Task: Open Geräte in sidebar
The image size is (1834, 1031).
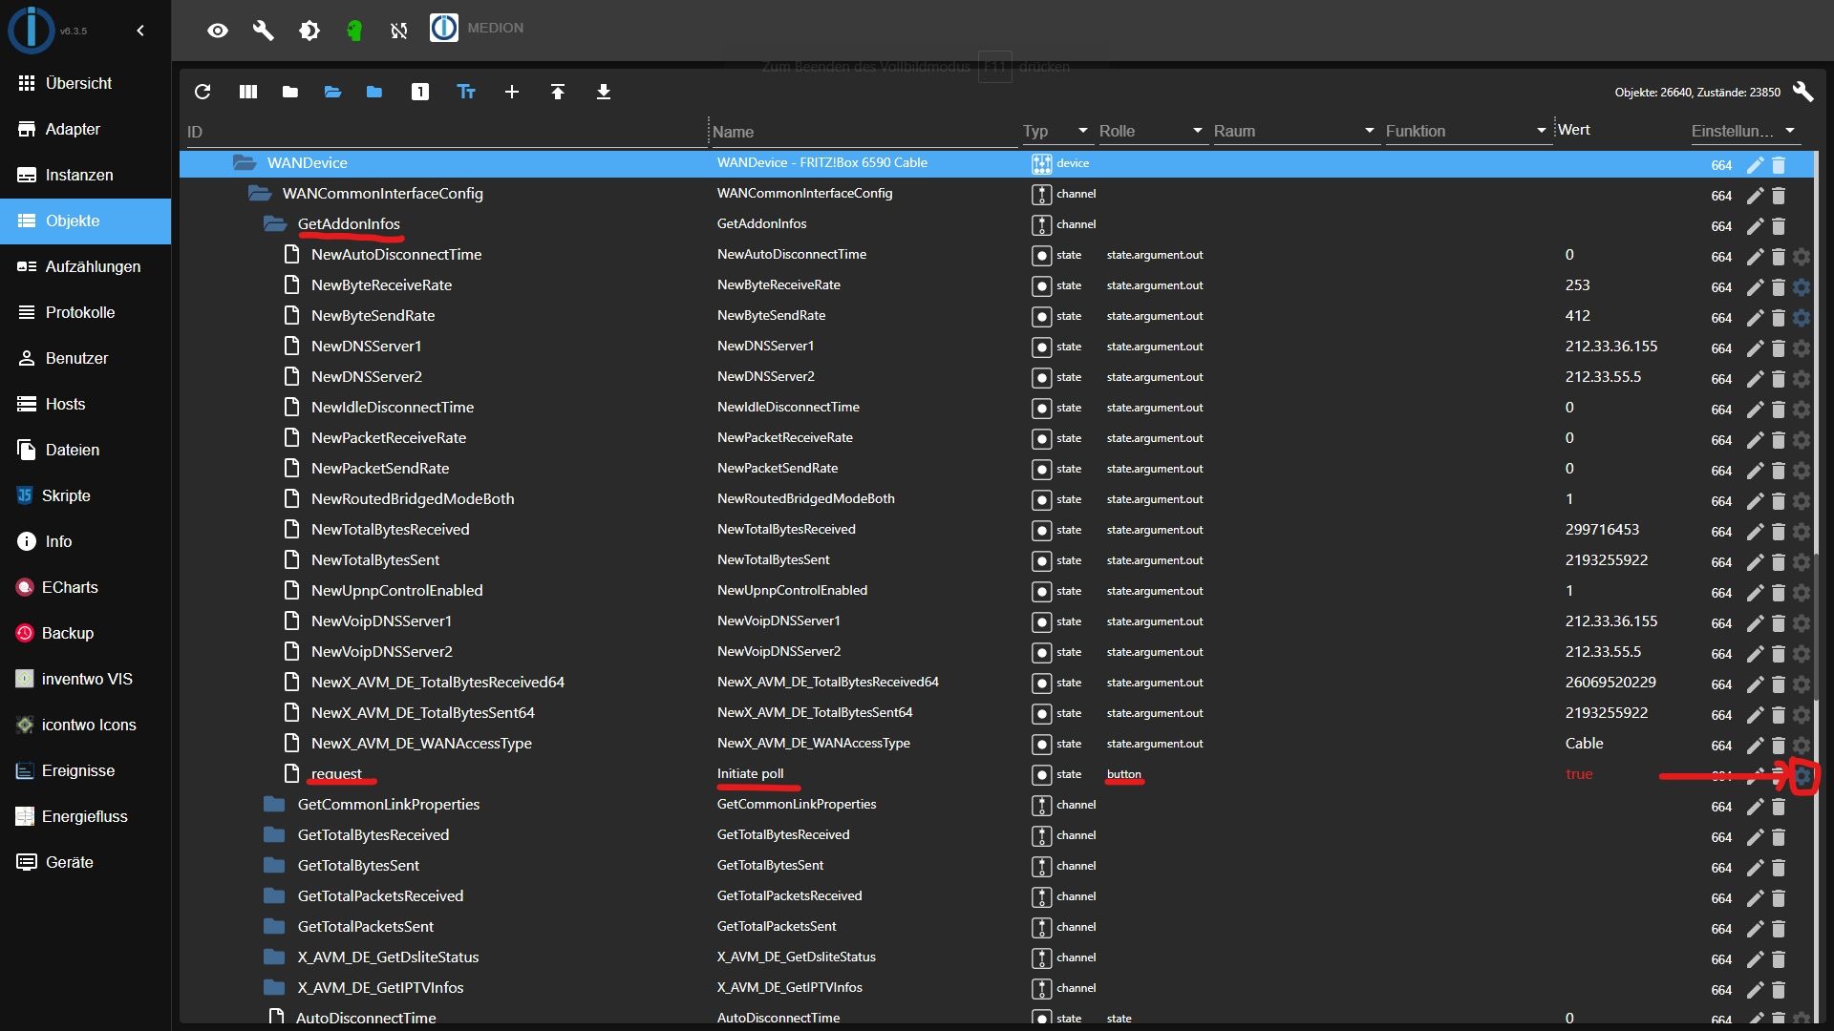Action: [86, 862]
